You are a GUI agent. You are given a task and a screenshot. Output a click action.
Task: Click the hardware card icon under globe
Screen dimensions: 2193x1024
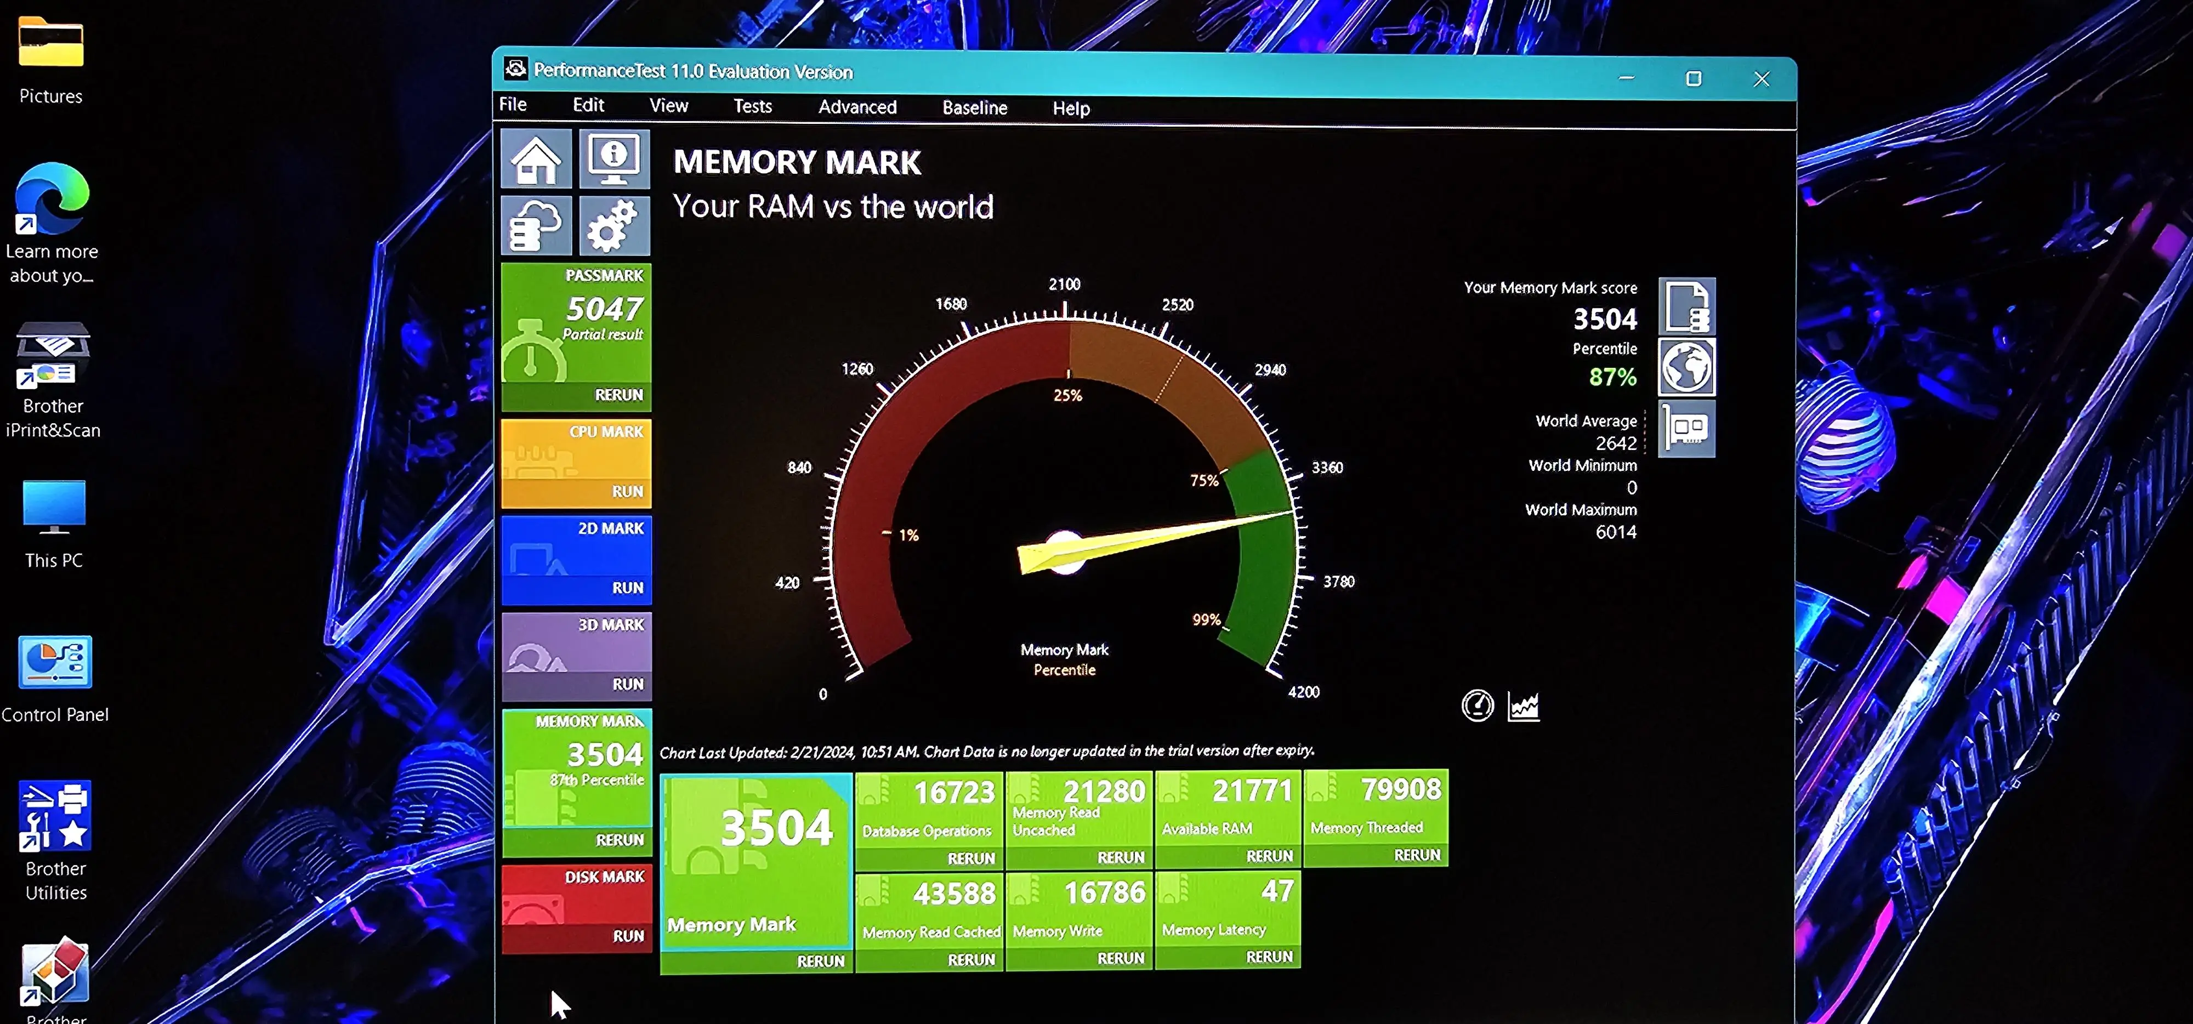tap(1686, 428)
